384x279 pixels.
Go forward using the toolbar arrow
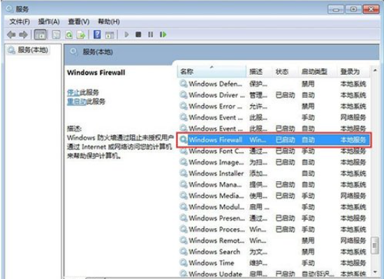[24, 34]
